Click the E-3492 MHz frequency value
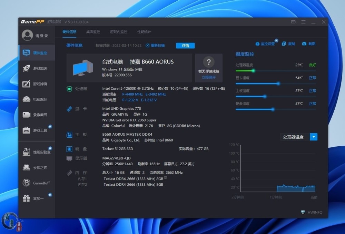Screen dimensions: 345x234 [x=156, y=94]
